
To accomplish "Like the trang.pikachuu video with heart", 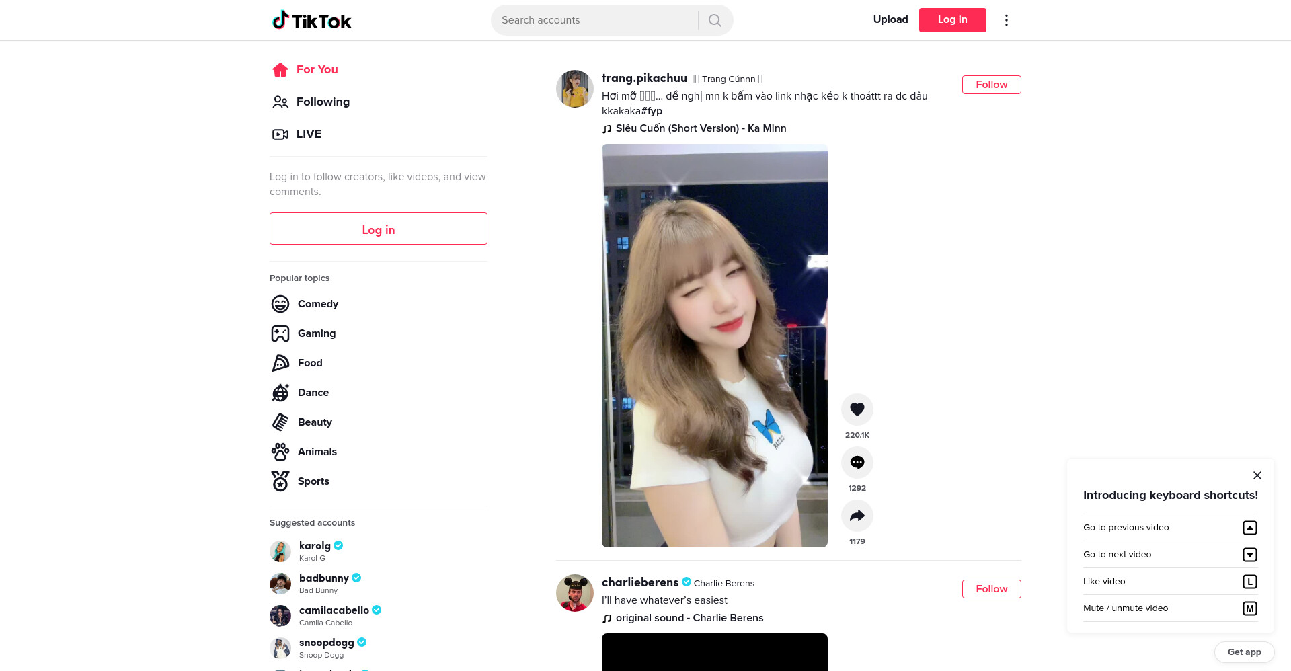I will pos(857,409).
